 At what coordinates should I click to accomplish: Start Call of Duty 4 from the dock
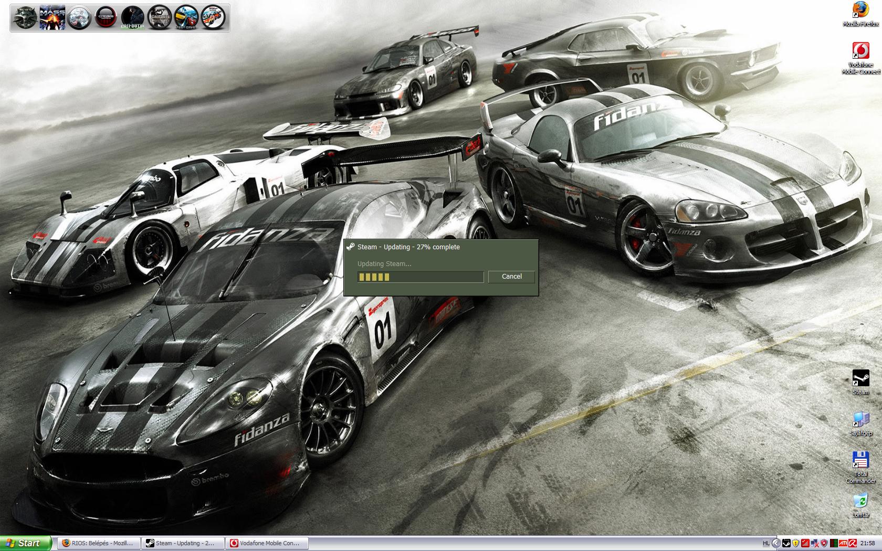[x=132, y=18]
